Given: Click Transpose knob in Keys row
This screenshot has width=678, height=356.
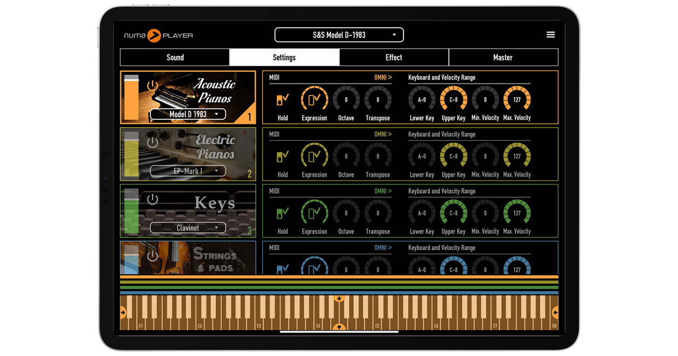Looking at the screenshot, I should [378, 213].
